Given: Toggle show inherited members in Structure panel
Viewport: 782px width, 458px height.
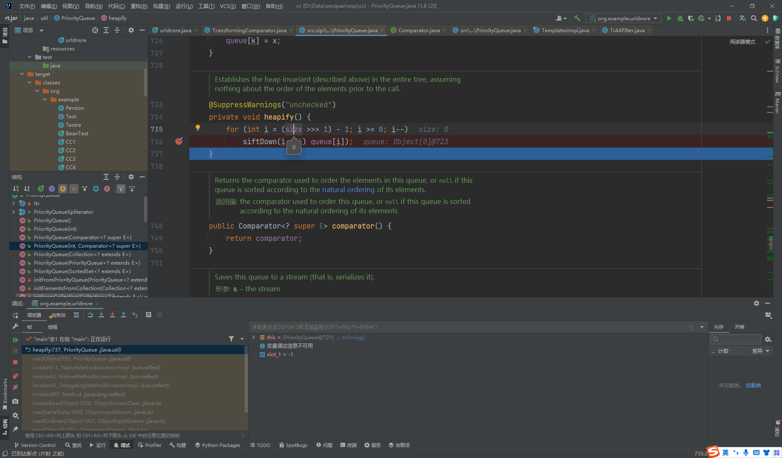Looking at the screenshot, I should tap(85, 189).
